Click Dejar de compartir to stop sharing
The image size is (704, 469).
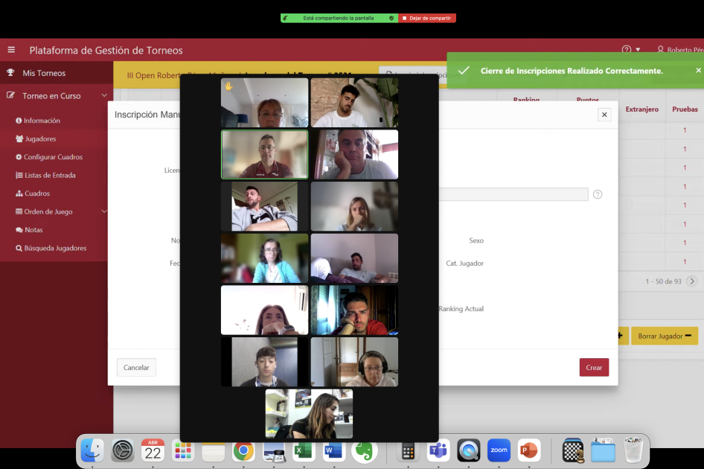click(x=427, y=18)
